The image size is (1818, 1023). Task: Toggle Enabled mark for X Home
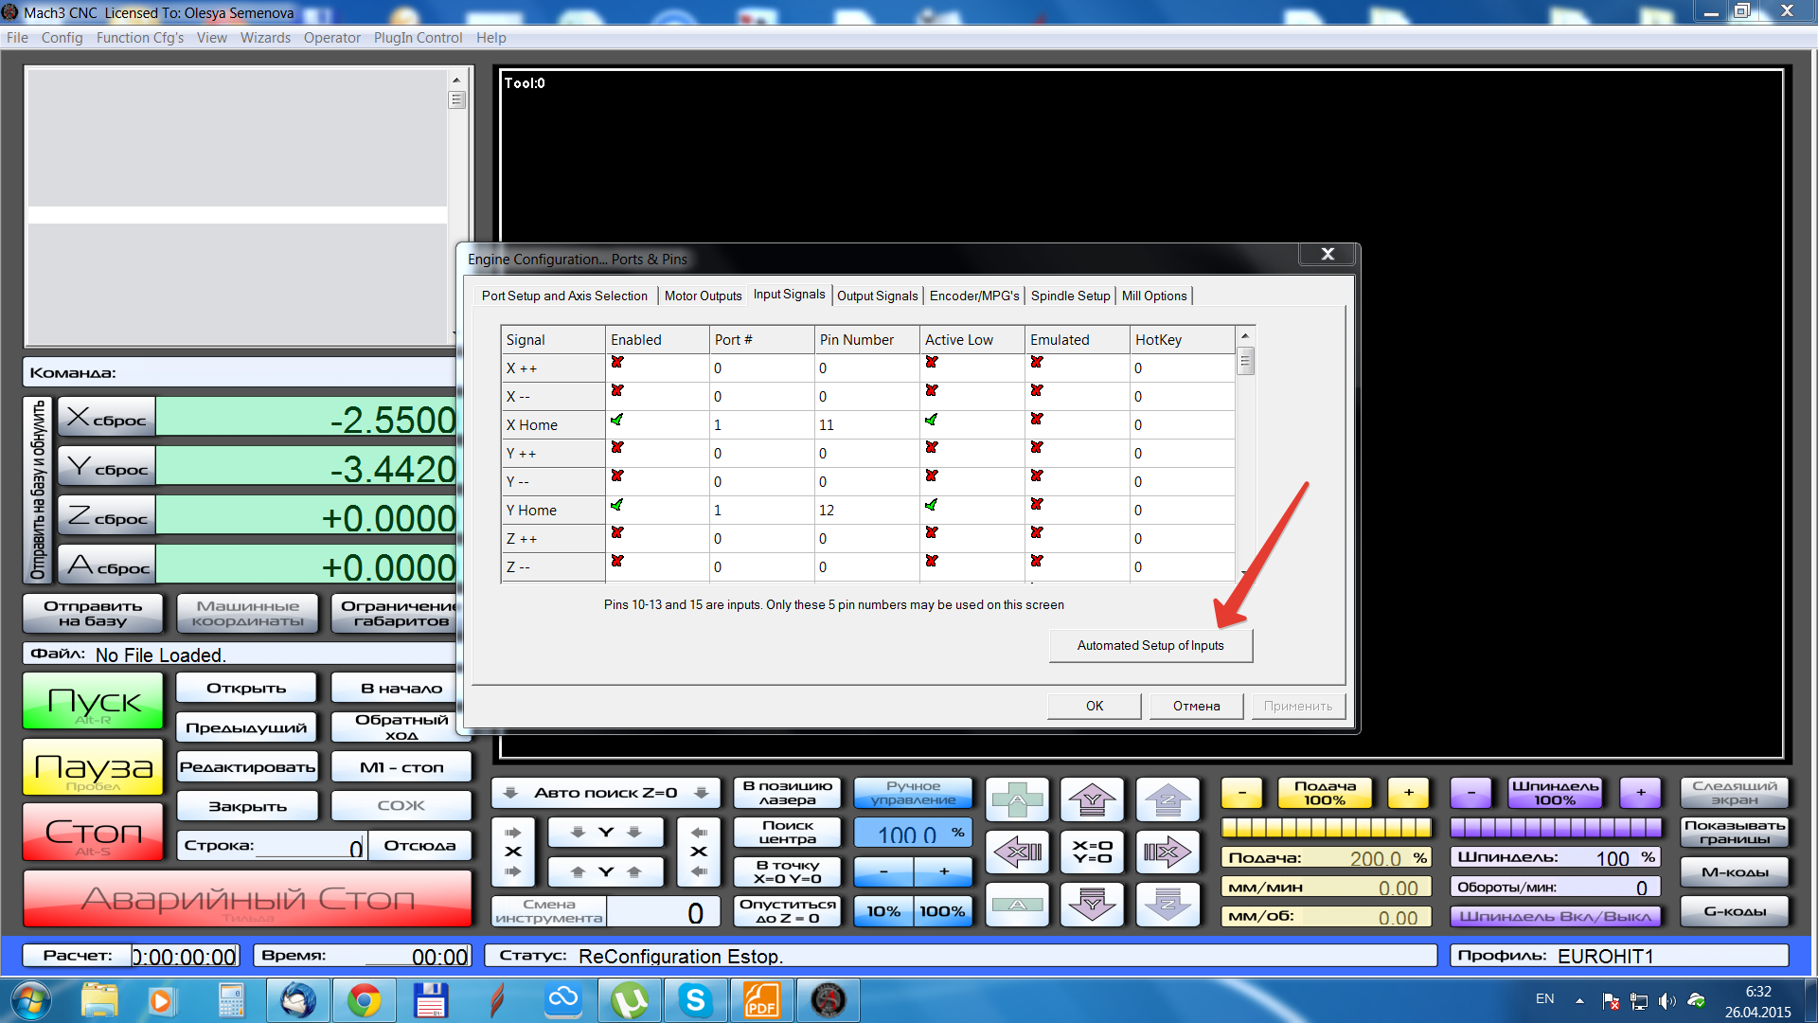point(617,420)
